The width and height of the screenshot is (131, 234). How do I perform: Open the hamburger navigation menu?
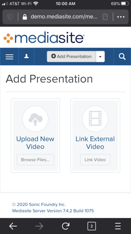coord(9,56)
